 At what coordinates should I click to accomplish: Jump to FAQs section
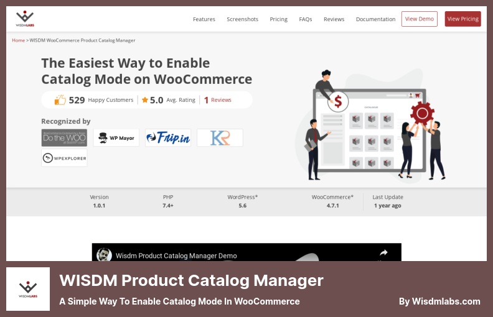(x=305, y=19)
